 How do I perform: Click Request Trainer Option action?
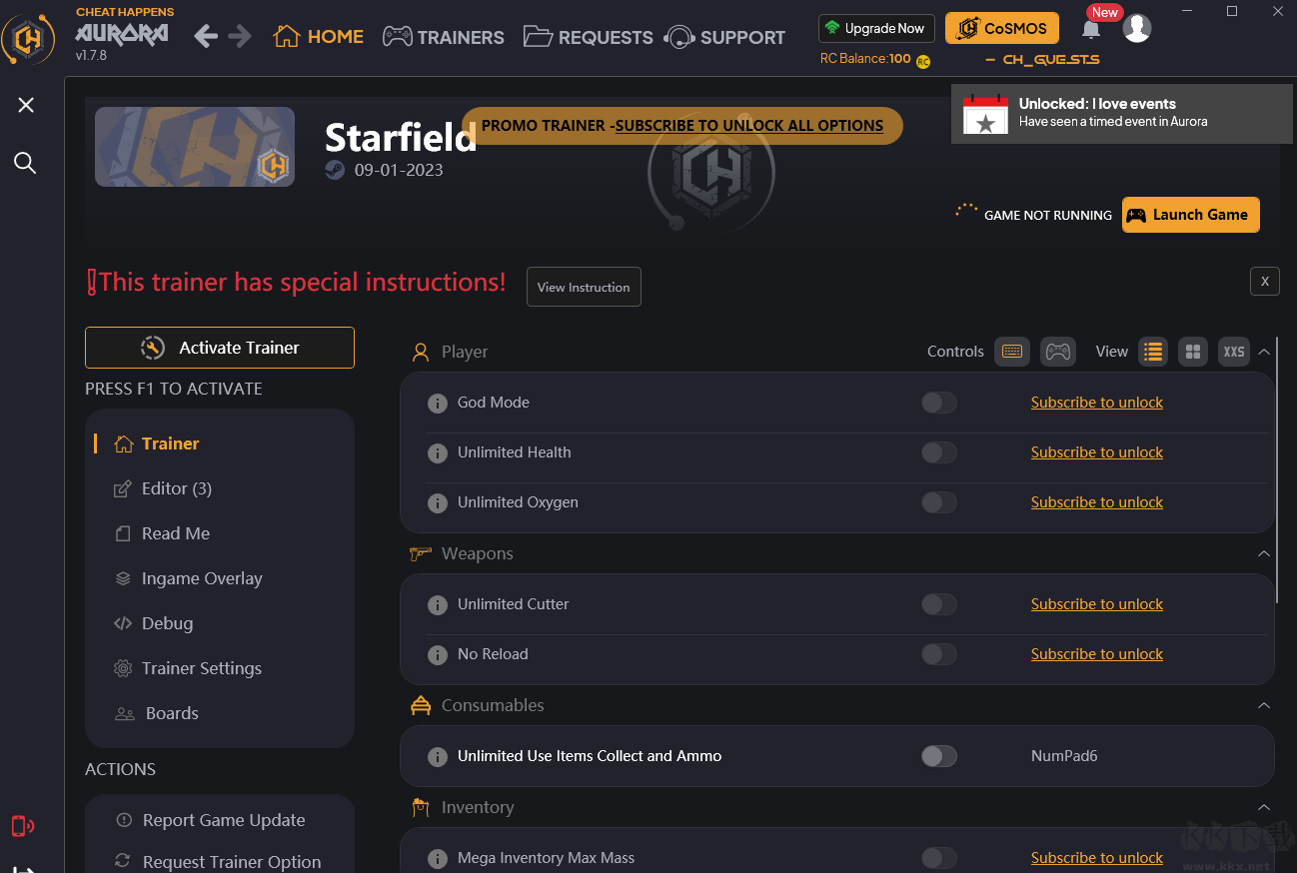point(218,862)
